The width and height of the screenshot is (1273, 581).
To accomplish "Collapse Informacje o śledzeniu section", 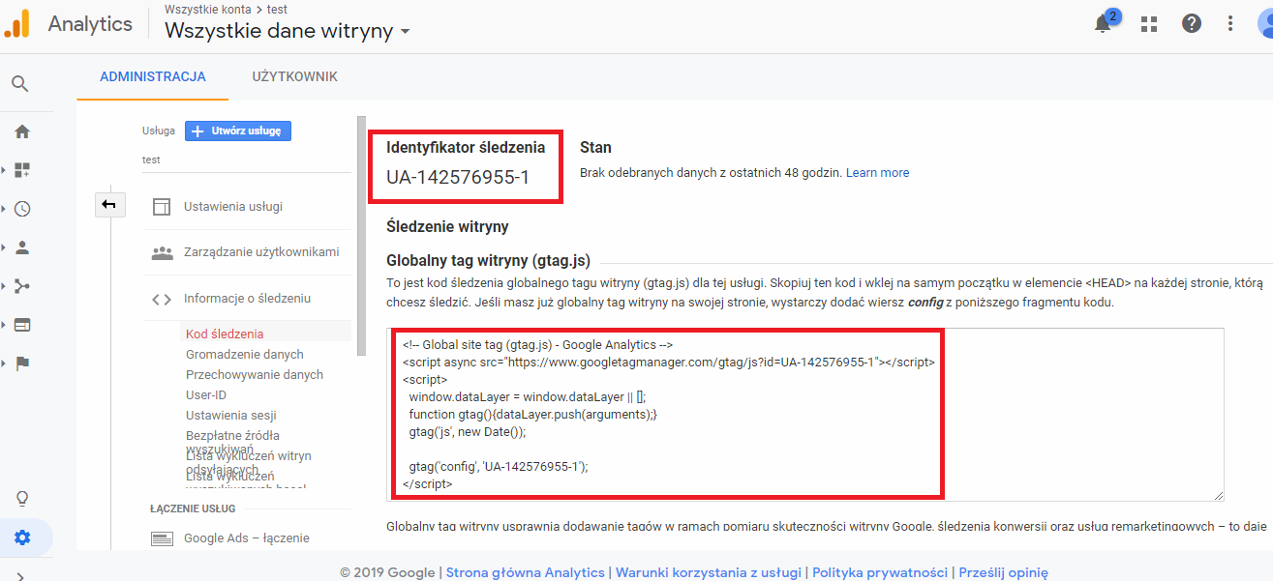I will tap(248, 299).
